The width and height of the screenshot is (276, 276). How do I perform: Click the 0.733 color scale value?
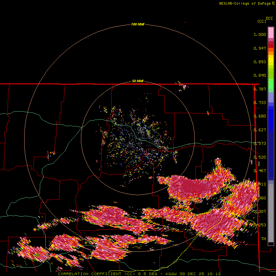[x=260, y=103]
